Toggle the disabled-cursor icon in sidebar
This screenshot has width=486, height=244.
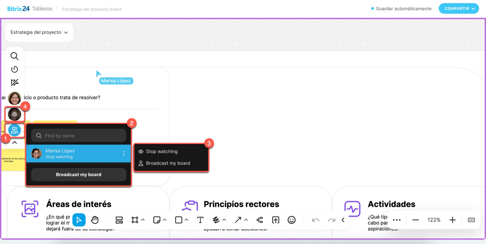coord(14,82)
